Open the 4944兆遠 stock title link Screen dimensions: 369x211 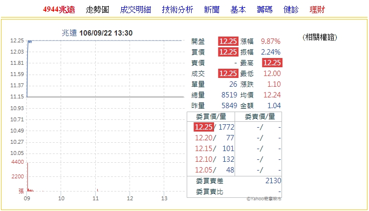59,10
